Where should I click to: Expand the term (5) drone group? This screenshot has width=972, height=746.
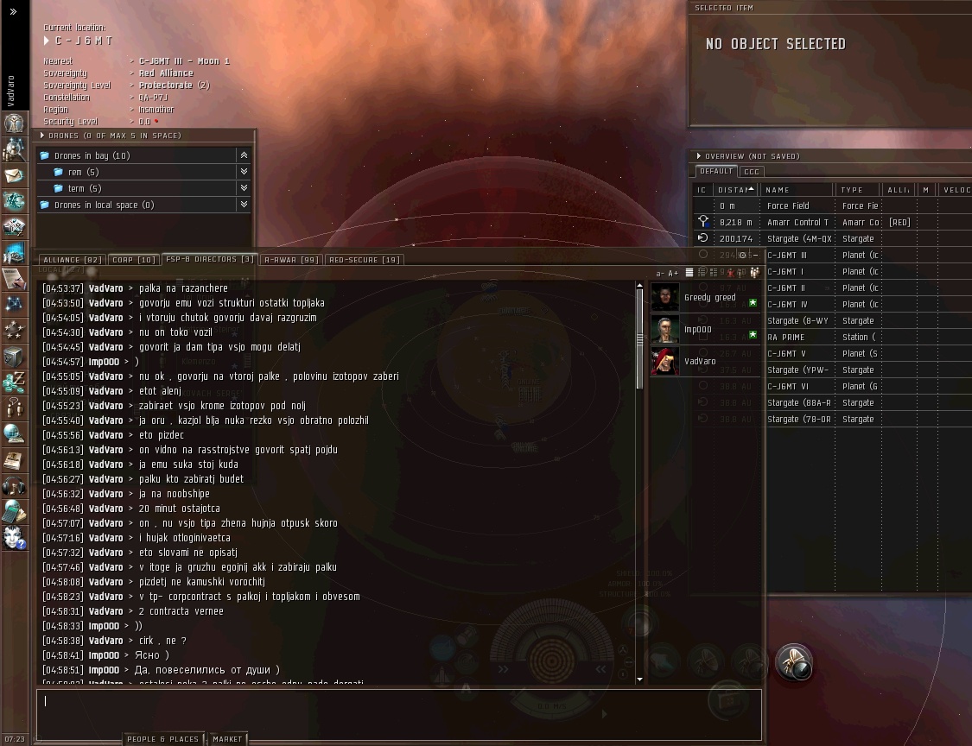pyautogui.click(x=244, y=187)
